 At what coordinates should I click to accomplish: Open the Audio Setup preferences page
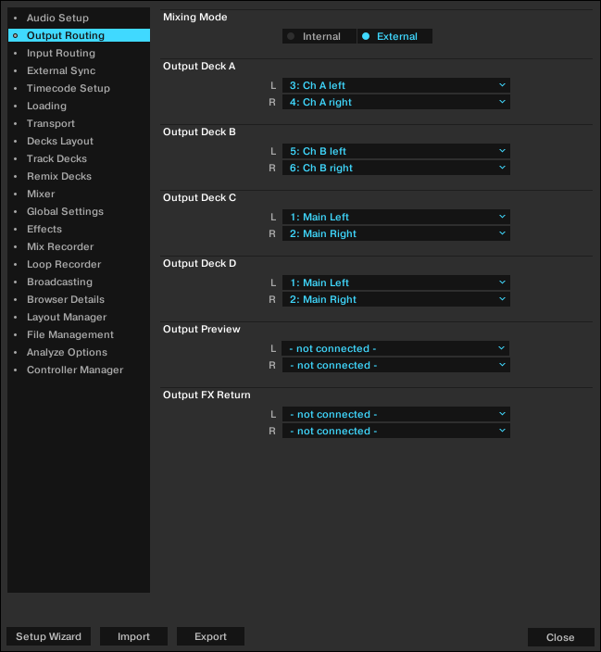[57, 19]
